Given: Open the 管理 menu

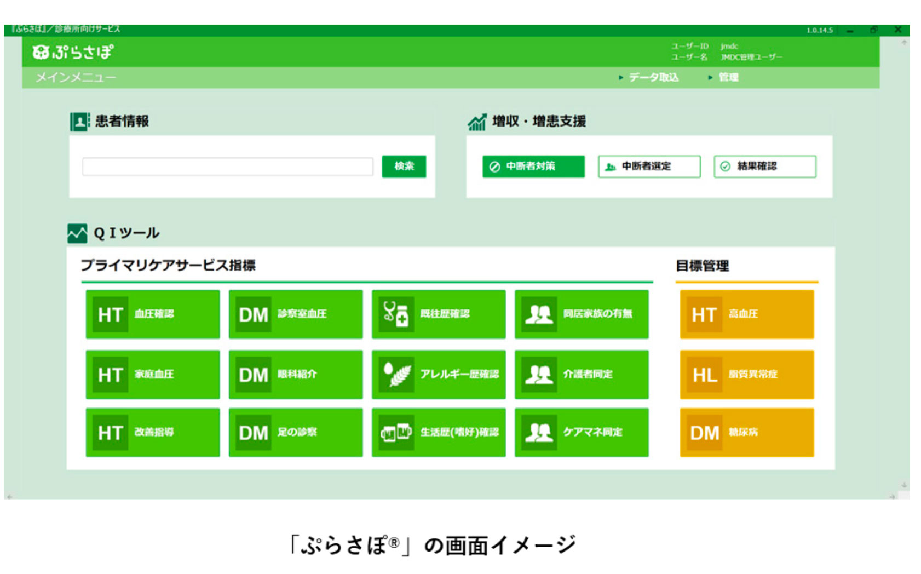Looking at the screenshot, I should (723, 77).
